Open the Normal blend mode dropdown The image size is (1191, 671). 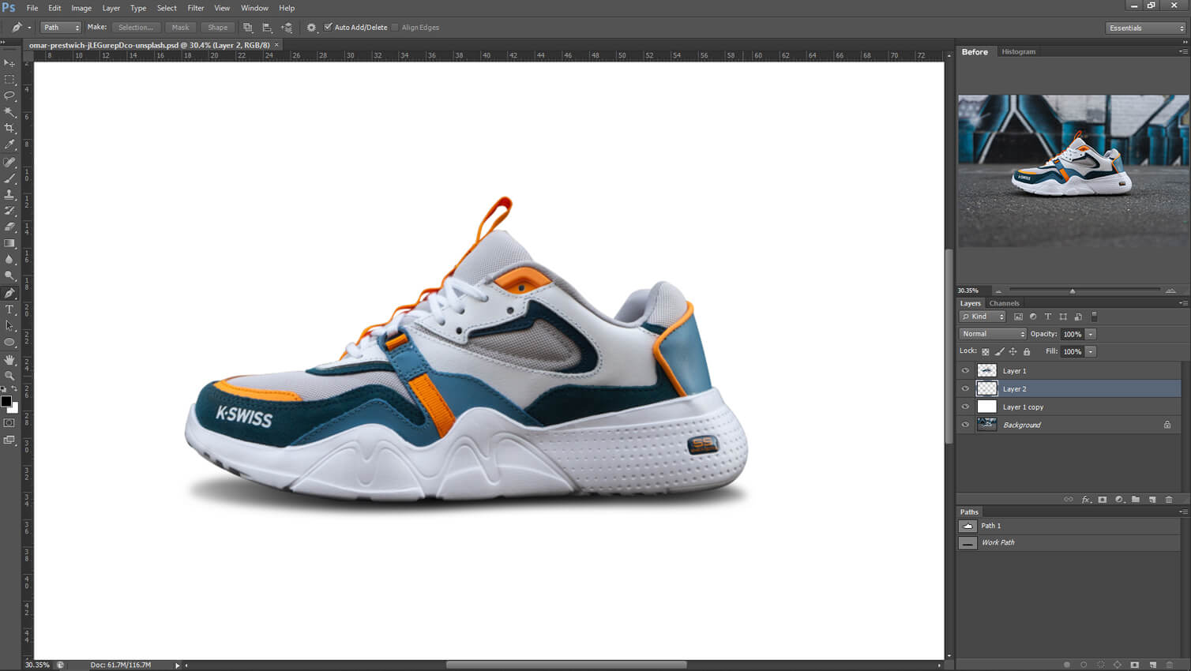(x=993, y=334)
